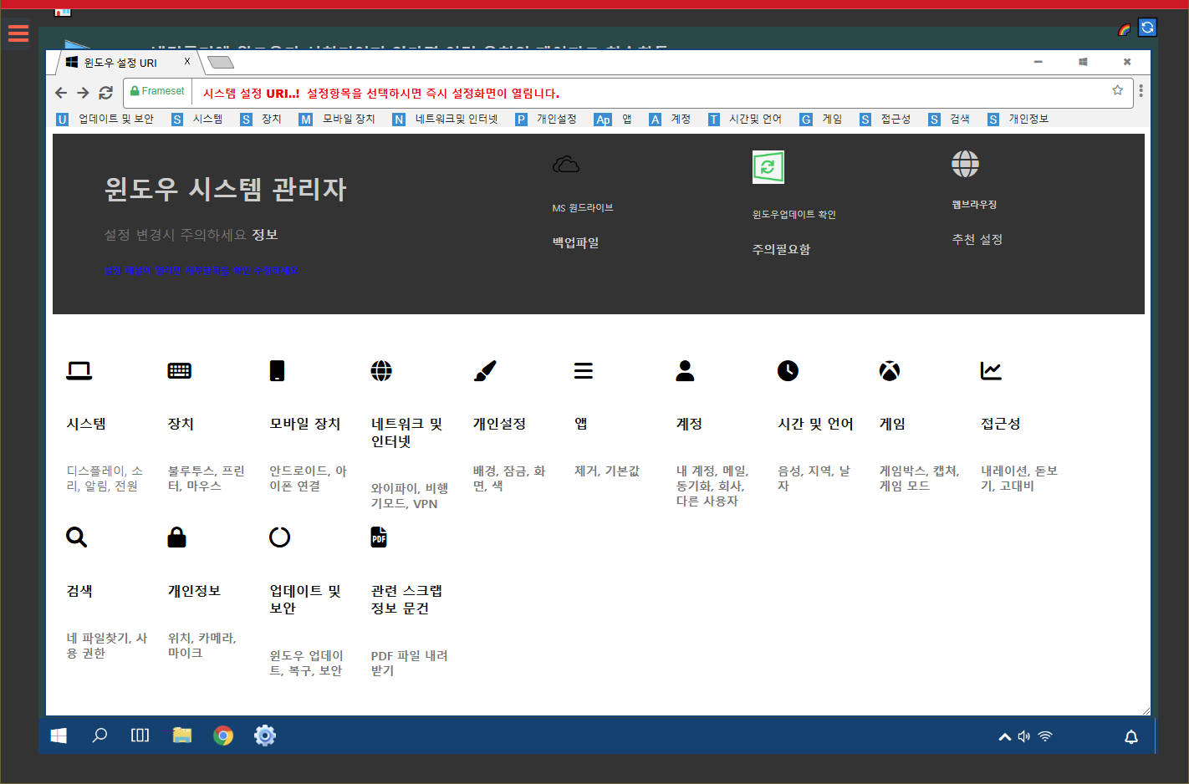Open Network and Internet globe icon
Screen dimensions: 1189x784
point(381,370)
